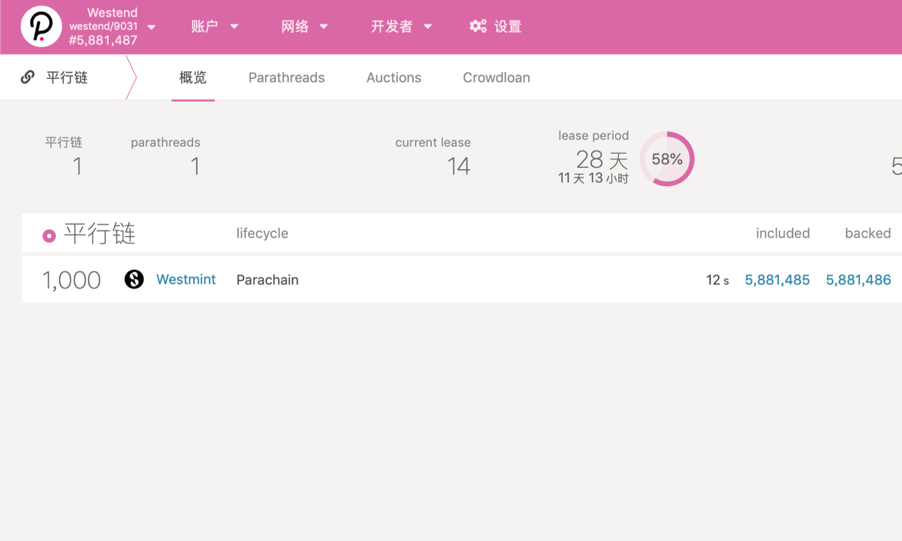Expand the 开发者 dropdown arrow
Screen dimensions: 902x541
[428, 27]
